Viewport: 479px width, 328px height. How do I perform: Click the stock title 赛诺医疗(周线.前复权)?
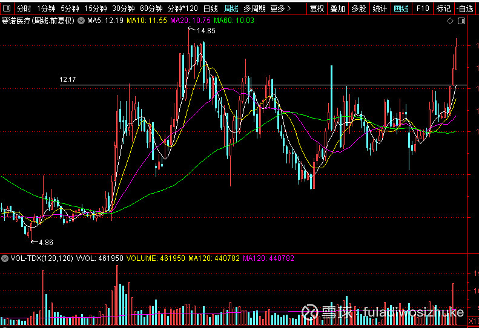(x=38, y=21)
